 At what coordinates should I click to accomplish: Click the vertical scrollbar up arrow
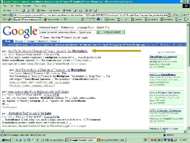[x=188, y=24]
